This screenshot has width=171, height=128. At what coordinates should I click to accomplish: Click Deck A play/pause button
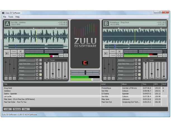click(x=7, y=53)
